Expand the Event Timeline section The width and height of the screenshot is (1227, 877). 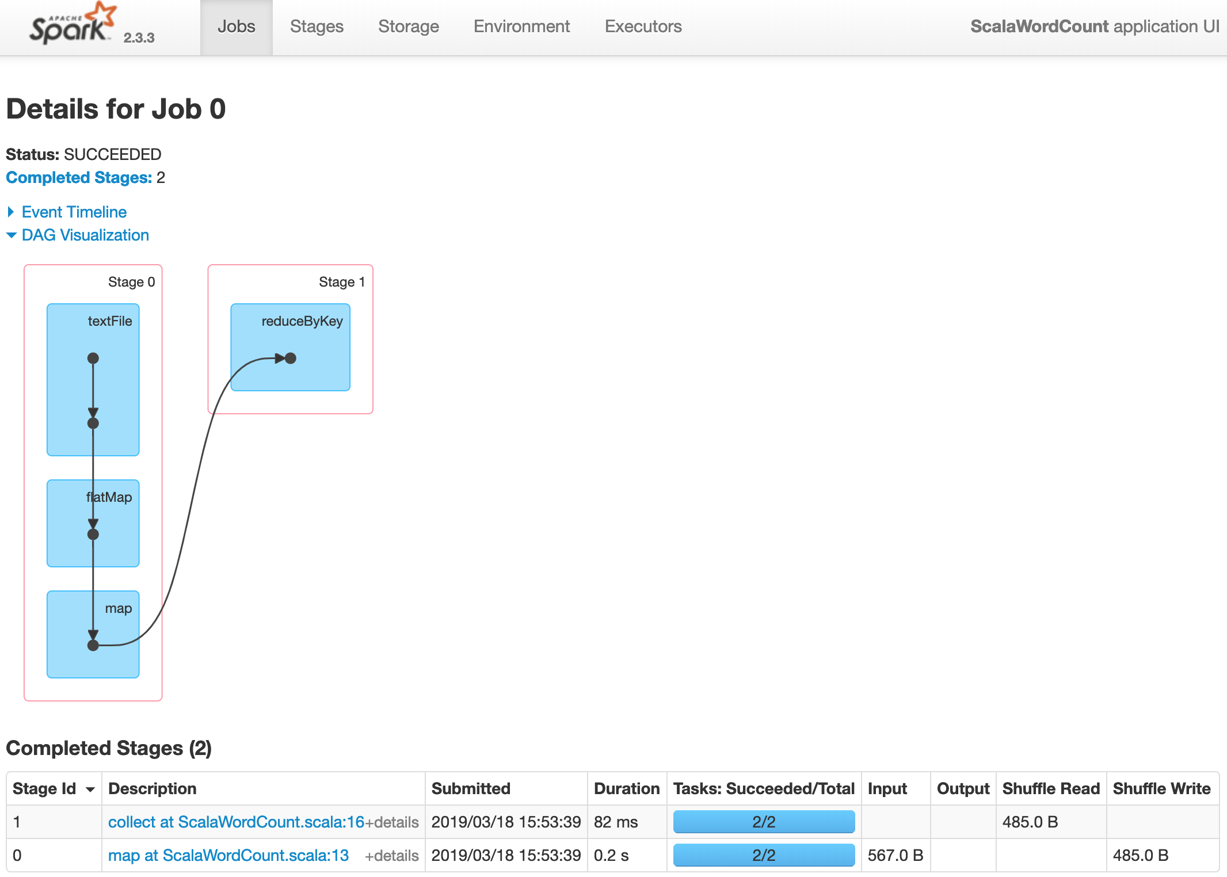[x=74, y=212]
